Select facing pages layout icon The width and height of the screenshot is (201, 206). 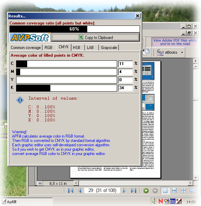(193, 190)
